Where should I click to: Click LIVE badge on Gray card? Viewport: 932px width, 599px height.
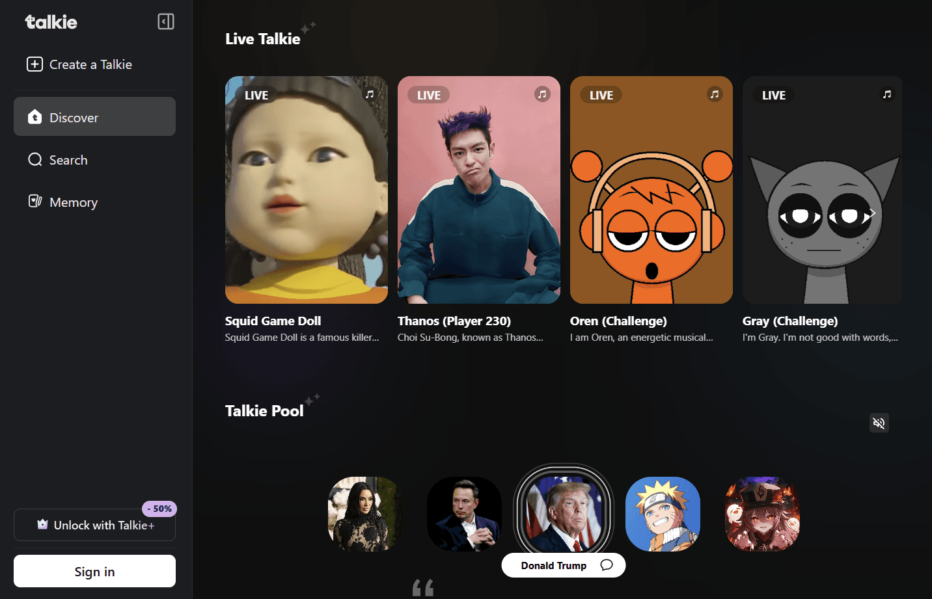pos(774,95)
